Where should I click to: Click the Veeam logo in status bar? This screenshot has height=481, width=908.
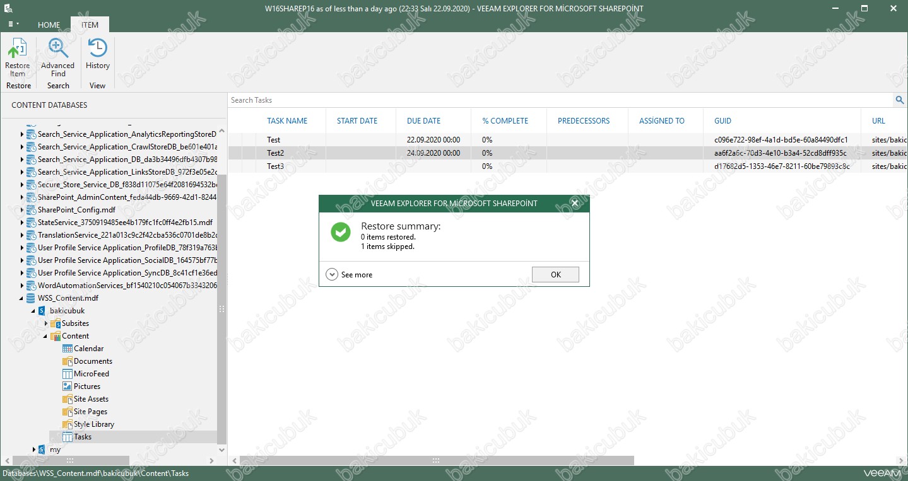(882, 473)
